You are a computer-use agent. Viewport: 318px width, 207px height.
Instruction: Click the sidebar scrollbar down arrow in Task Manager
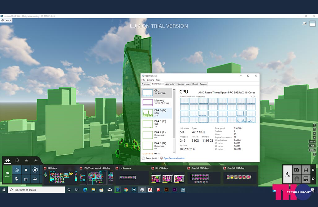click(174, 153)
